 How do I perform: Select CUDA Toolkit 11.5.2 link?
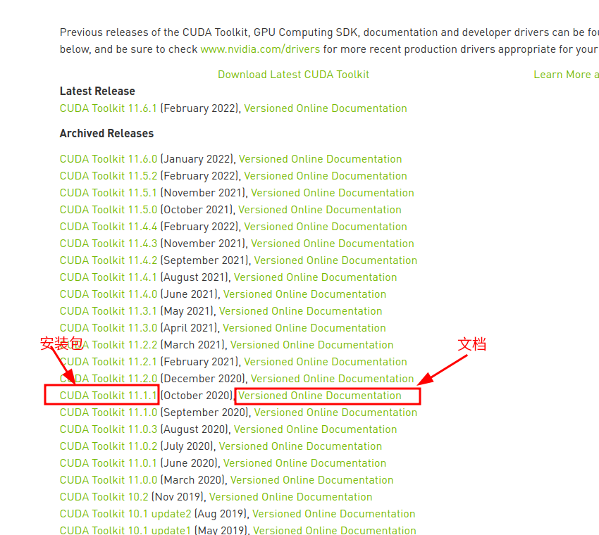109,176
